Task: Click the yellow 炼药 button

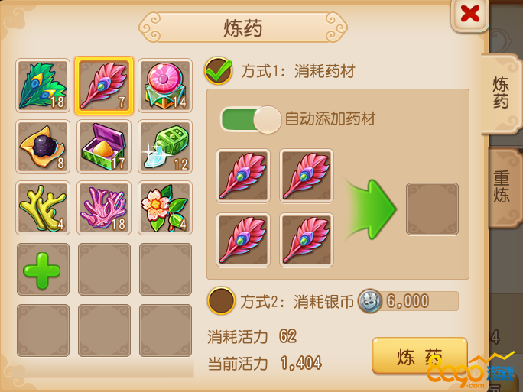Action: pyautogui.click(x=419, y=356)
